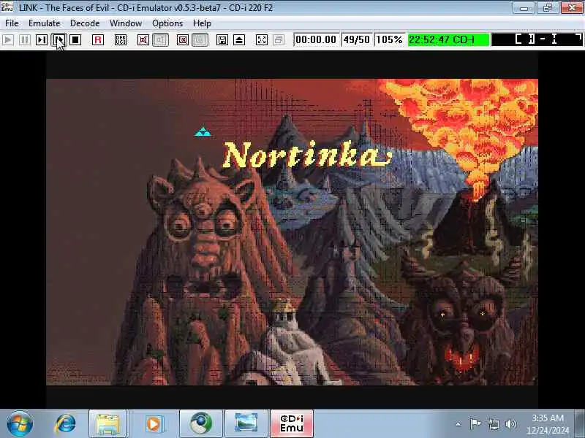The image size is (585, 438).
Task: Open the Help menu
Action: point(202,23)
